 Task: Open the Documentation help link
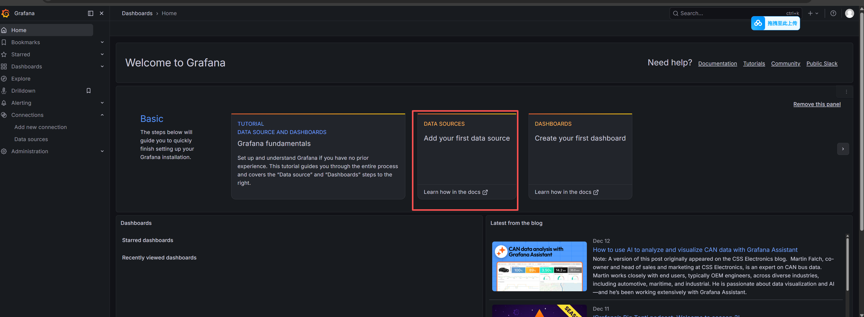point(717,63)
